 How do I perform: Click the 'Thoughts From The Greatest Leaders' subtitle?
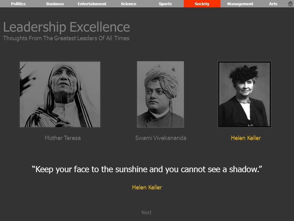[66, 38]
